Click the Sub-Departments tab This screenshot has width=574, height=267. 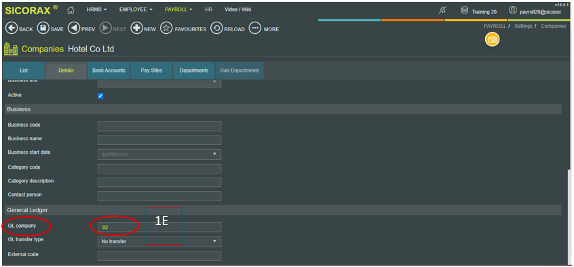click(240, 70)
